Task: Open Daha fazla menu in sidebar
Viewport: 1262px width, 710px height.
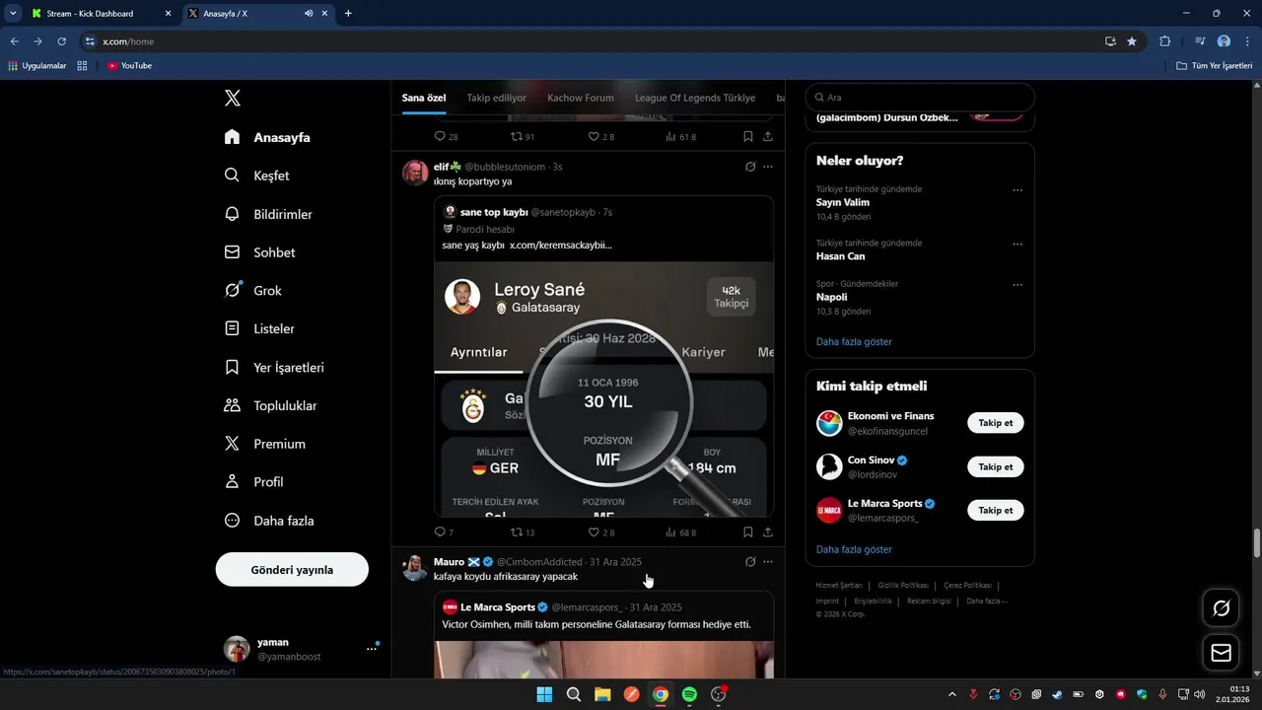Action: (269, 521)
